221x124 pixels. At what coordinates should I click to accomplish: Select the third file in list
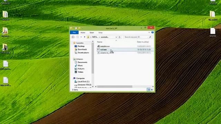[107, 53]
